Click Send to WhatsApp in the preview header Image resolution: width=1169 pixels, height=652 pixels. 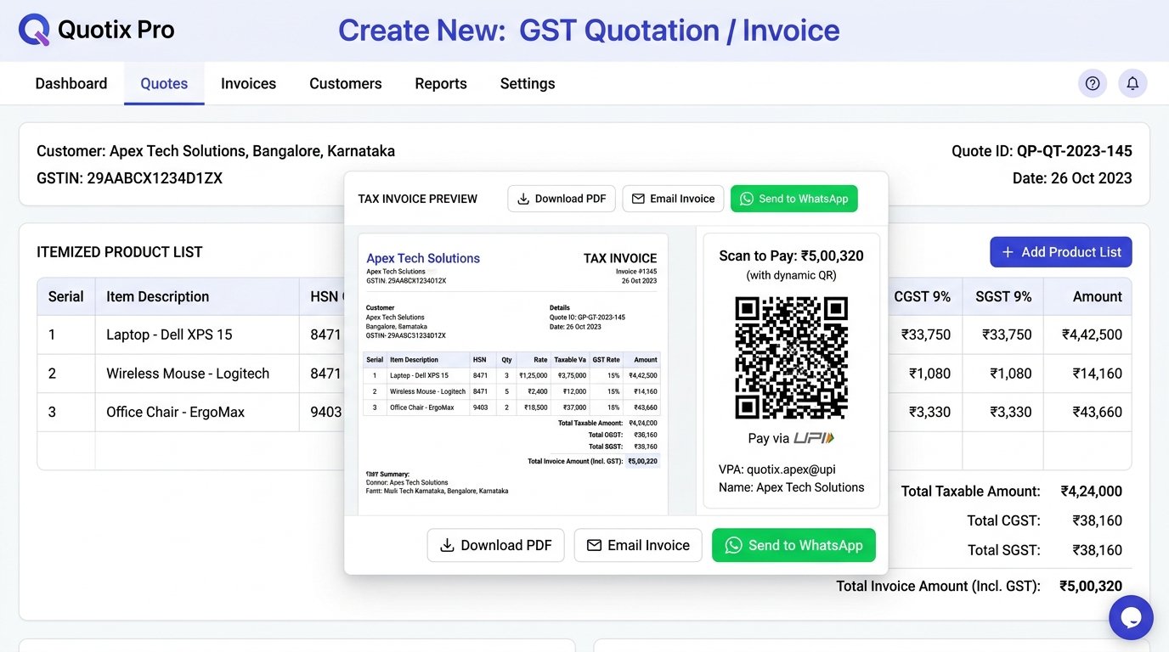point(794,199)
